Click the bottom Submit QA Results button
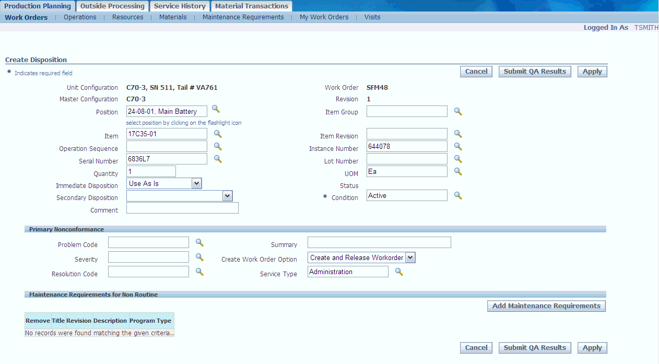This screenshot has width=659, height=364. 535,348
